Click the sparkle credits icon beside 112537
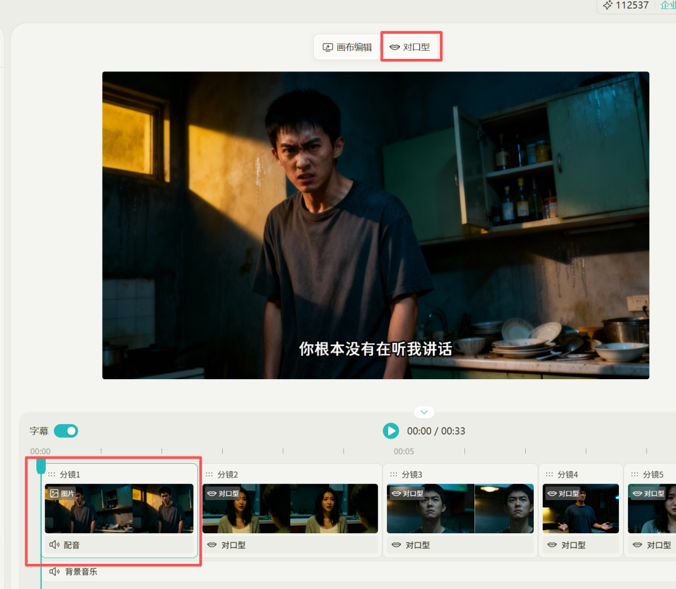 point(607,6)
